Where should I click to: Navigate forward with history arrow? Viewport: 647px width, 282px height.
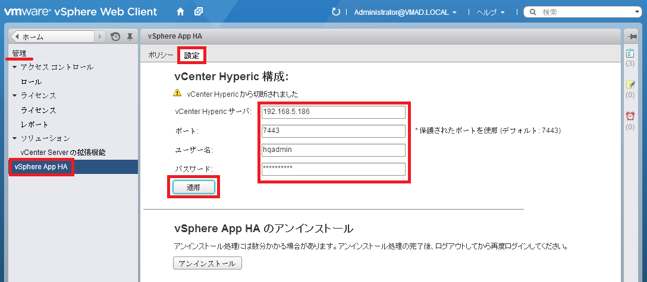(100, 37)
